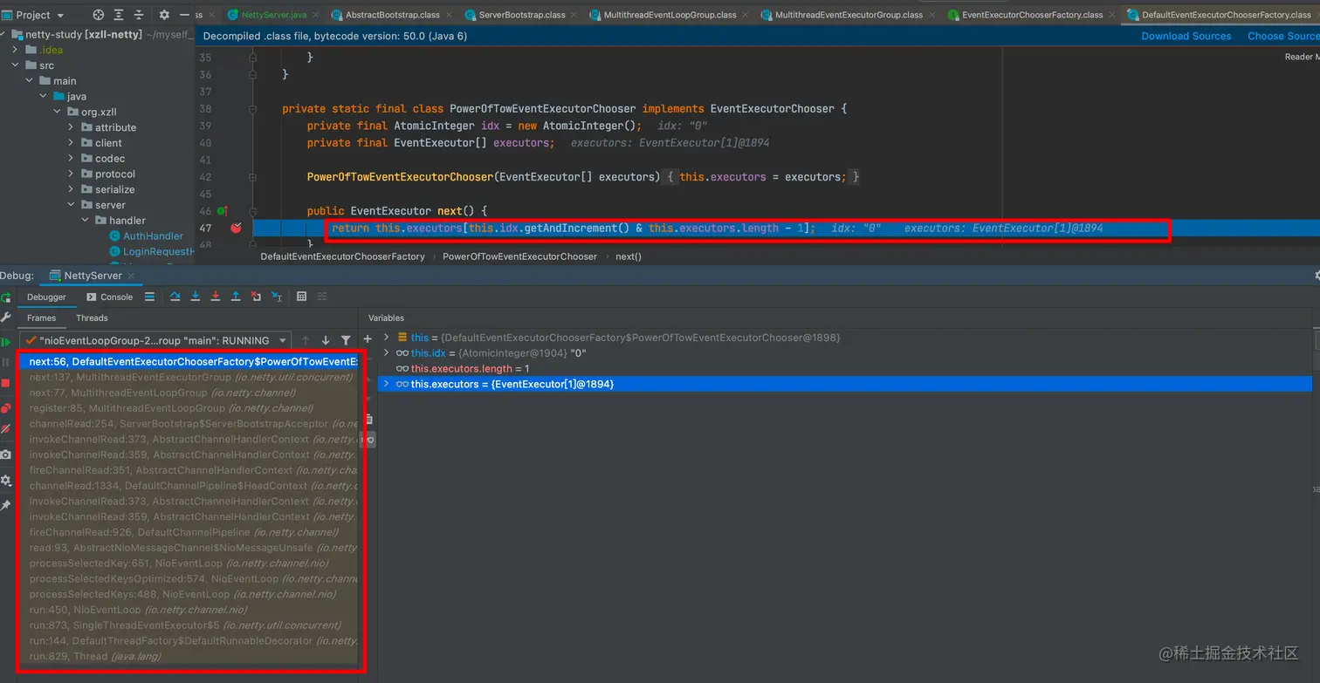1320x683 pixels.
Task: Click Rerun NettyServer debug icon
Action: click(6, 297)
